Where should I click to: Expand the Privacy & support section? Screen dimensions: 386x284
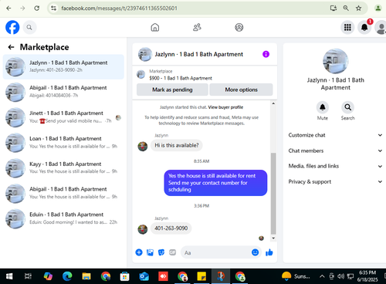(x=335, y=181)
